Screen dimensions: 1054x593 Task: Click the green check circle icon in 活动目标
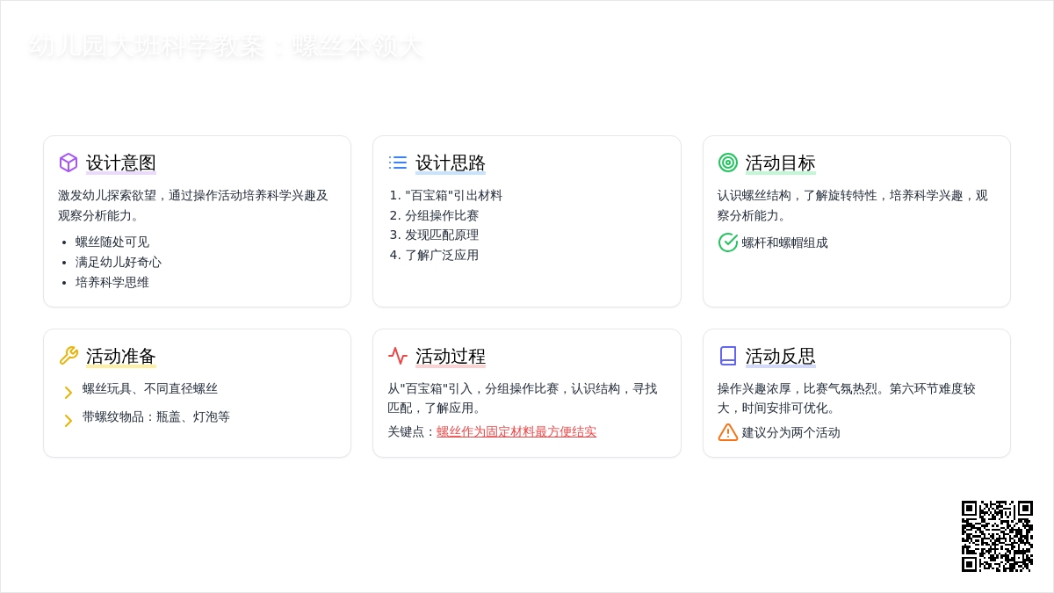pos(726,242)
